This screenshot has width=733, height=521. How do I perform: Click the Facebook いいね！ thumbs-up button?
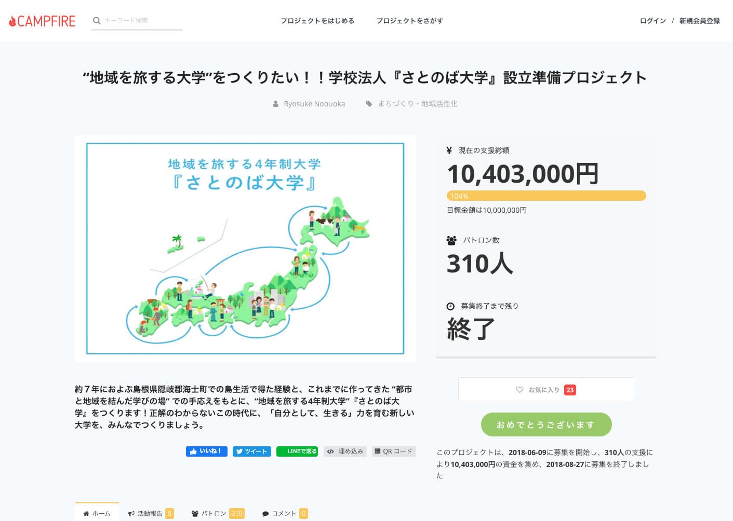click(206, 451)
